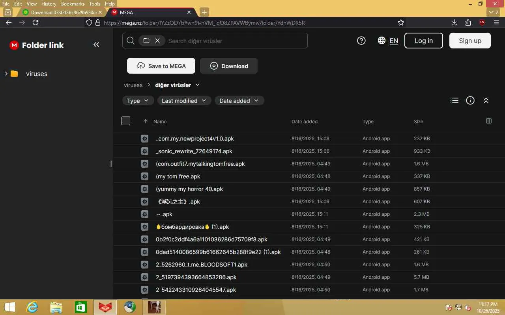
Task: Switch to the Download 078f2f3bc... tab
Action: click(62, 12)
